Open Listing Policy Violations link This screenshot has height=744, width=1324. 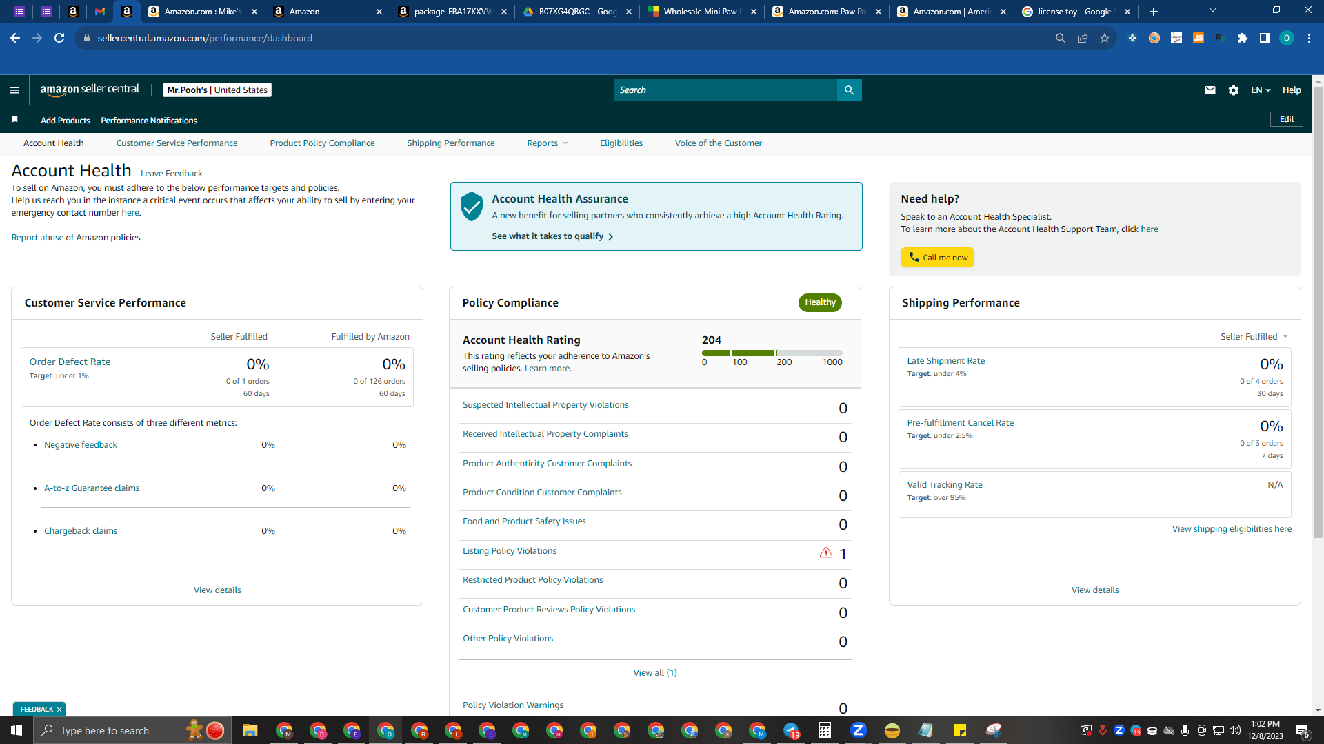click(x=509, y=551)
